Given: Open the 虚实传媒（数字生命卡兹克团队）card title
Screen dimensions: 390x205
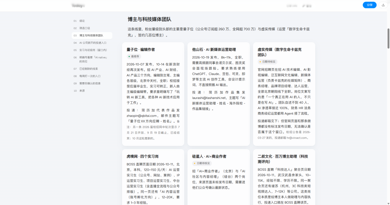Looking at the screenshot, I should point(279,52).
